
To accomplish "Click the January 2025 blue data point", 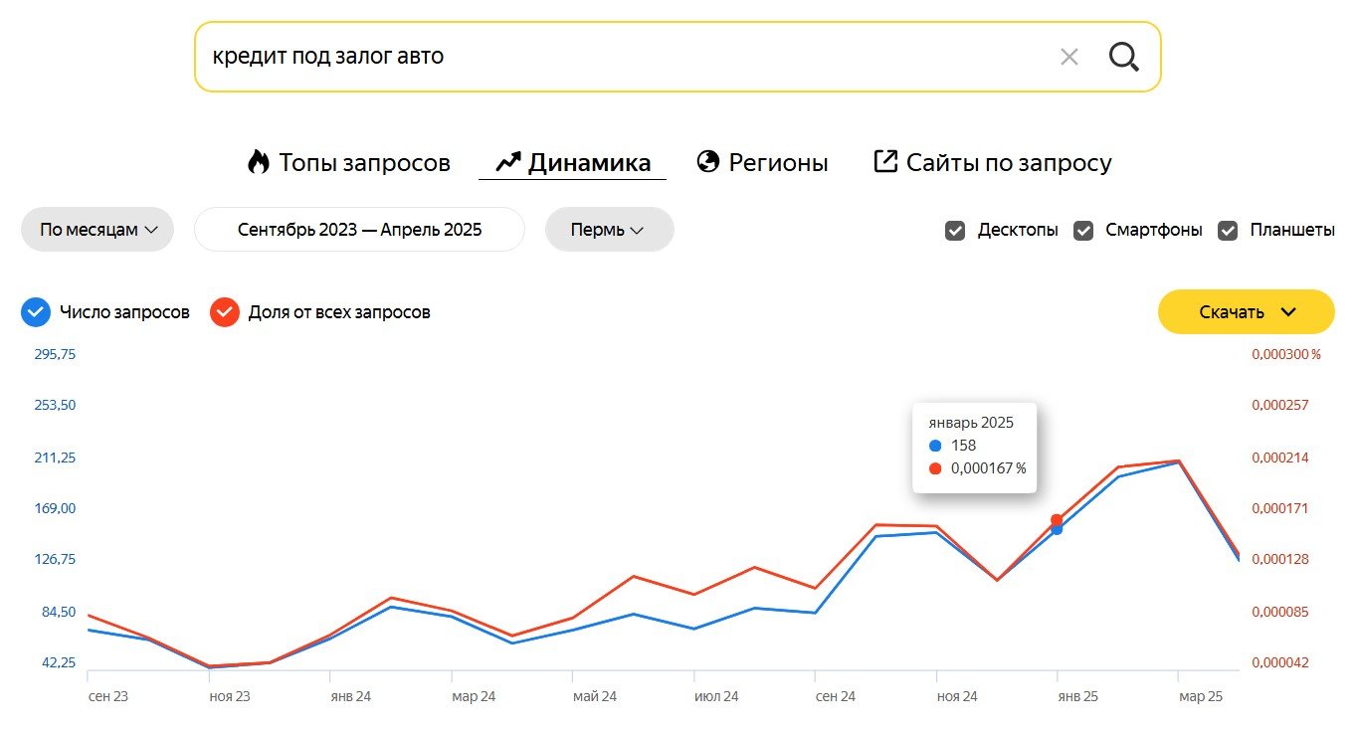I will (1057, 529).
